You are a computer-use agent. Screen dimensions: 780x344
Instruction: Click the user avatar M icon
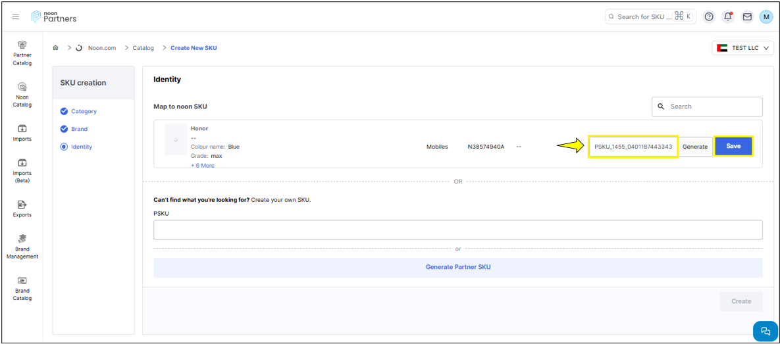click(766, 17)
